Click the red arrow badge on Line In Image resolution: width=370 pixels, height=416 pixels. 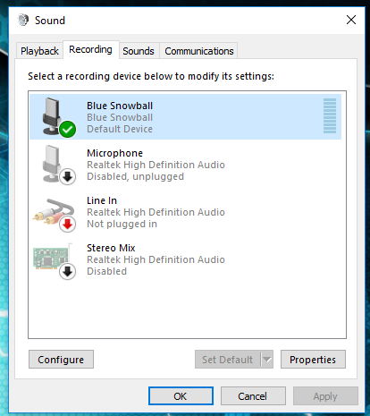click(x=68, y=224)
